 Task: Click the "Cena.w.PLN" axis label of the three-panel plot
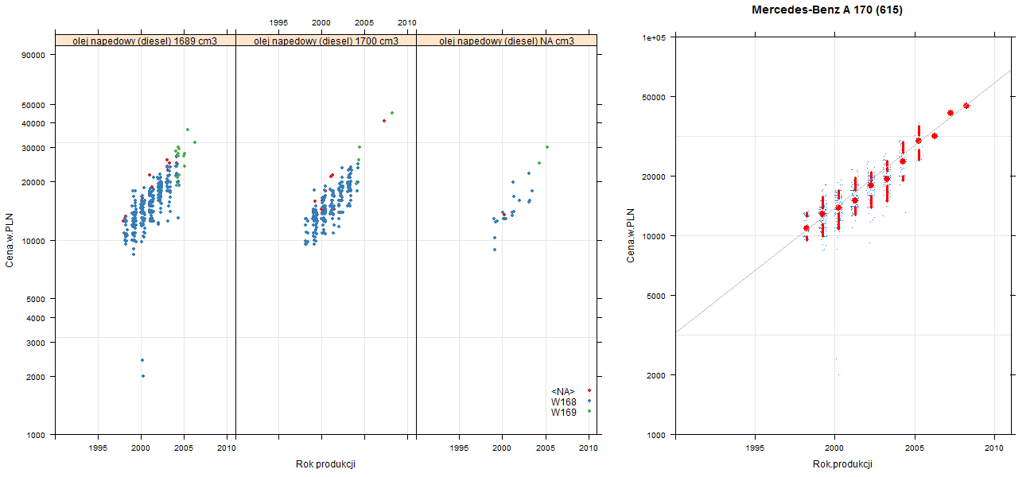pos(10,240)
